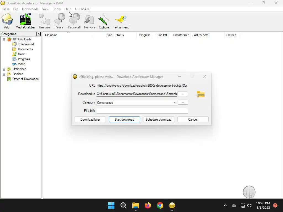Open the View menu
This screenshot has width=283, height=212.
click(46, 9)
